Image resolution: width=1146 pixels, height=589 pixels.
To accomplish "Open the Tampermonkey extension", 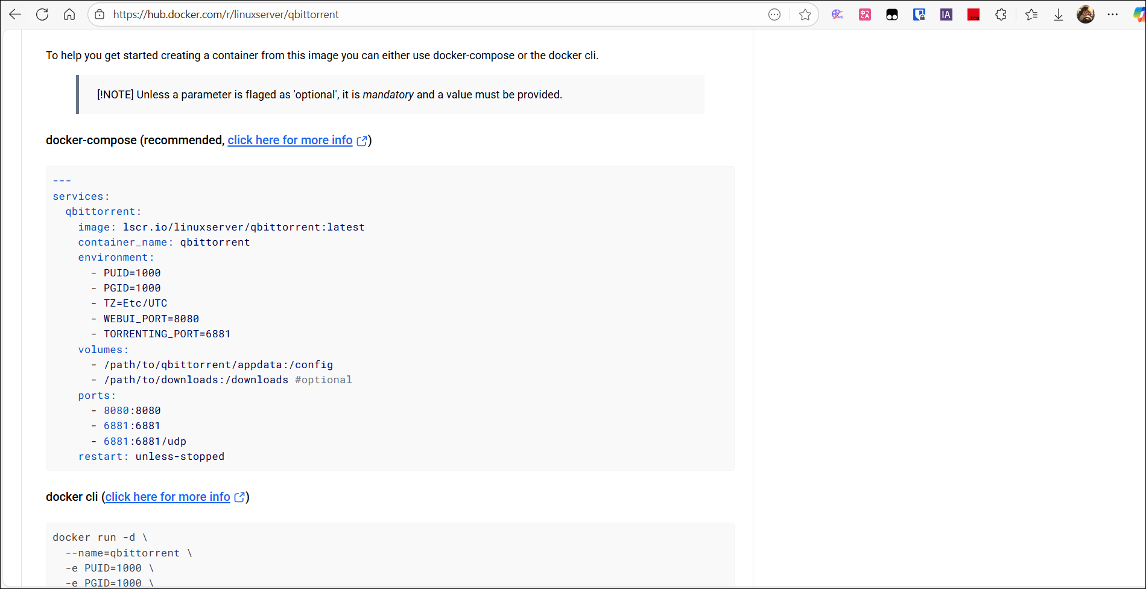I will (x=892, y=14).
